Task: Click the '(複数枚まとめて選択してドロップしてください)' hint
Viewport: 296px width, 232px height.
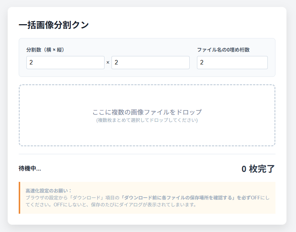Action: pyautogui.click(x=147, y=120)
